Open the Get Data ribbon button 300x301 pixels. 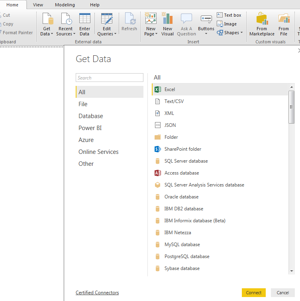[x=47, y=24]
